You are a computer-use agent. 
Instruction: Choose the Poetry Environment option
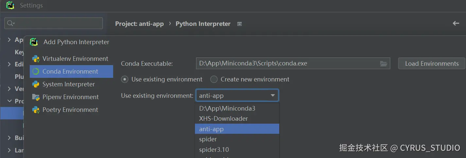click(x=70, y=110)
